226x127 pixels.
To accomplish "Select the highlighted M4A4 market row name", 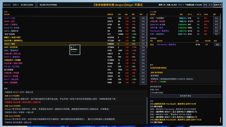I will coord(9,44).
